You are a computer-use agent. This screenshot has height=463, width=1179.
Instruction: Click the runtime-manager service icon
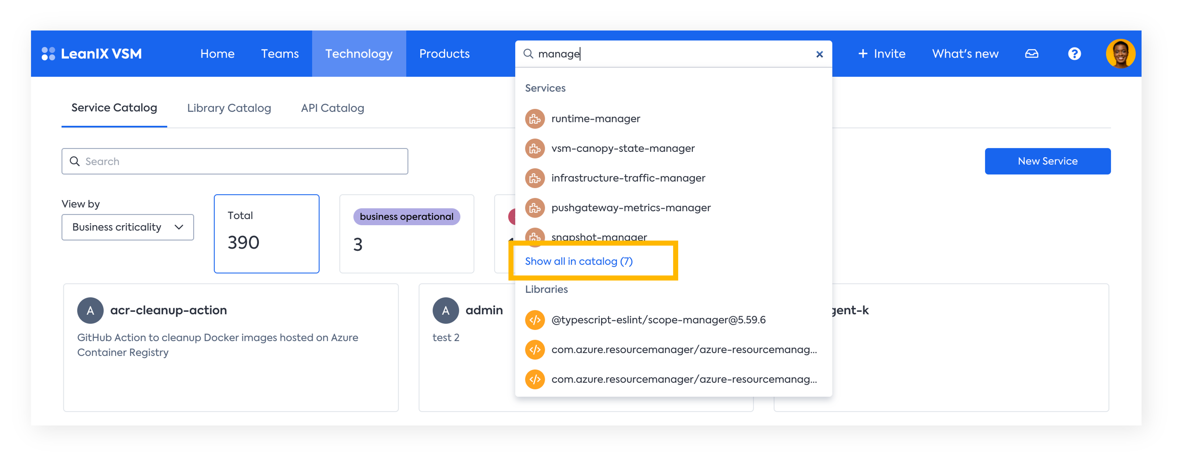coord(535,119)
